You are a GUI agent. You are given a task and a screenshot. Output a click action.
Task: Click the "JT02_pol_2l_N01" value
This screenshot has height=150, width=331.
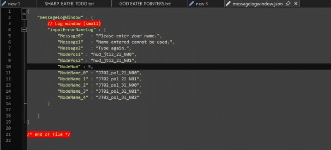tap(118, 79)
